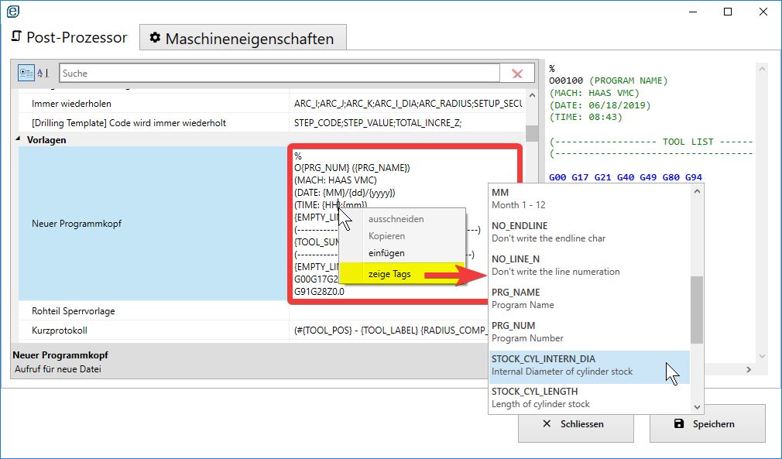Sort properties alphabetically
782x459 pixels.
[x=43, y=74]
